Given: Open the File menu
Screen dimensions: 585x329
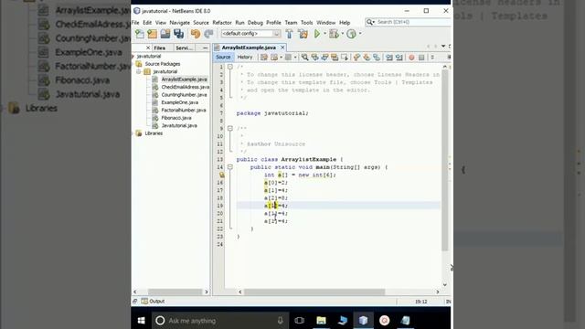Looking at the screenshot, I should click(x=135, y=22).
